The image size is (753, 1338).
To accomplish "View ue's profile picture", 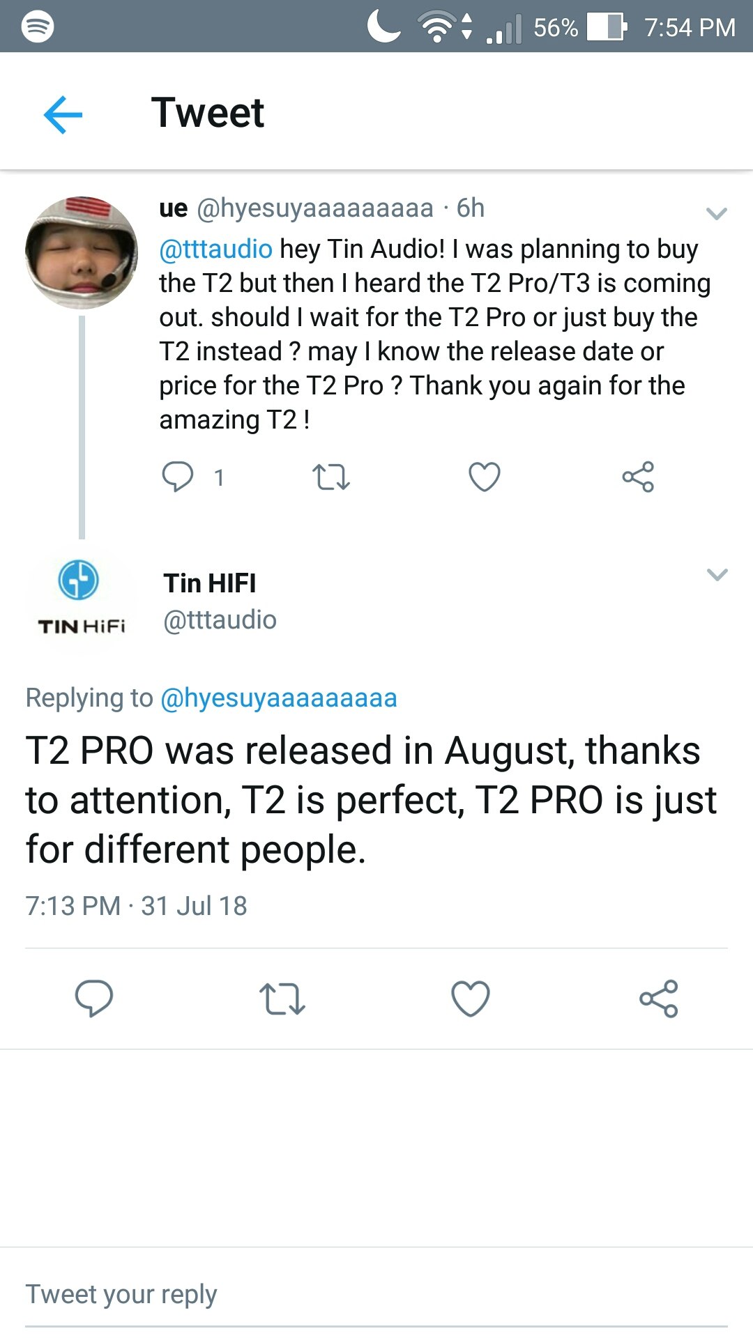I will [82, 252].
